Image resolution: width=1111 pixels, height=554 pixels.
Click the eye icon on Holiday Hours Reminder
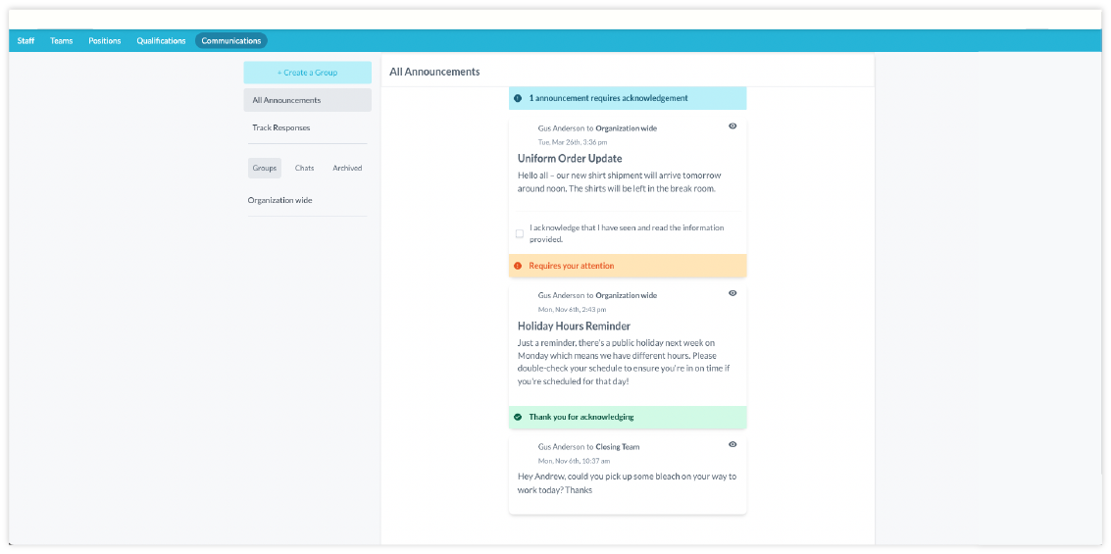(x=732, y=293)
